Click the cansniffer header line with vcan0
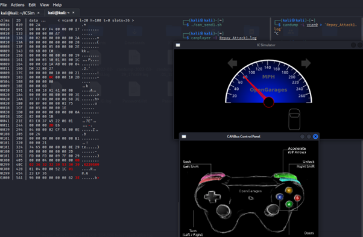Screen dimensions: 363x237 tap(67, 21)
